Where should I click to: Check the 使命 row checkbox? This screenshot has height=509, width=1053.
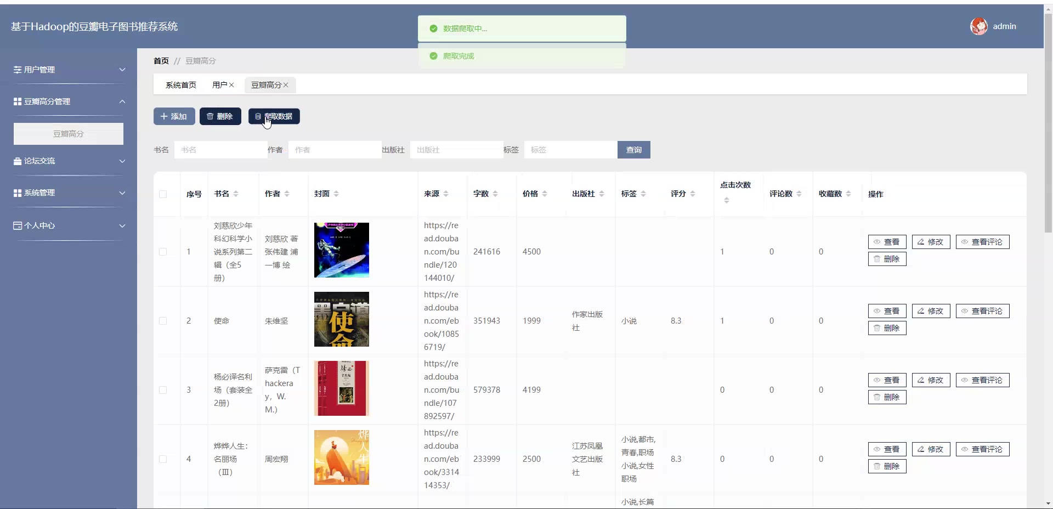pos(163,321)
